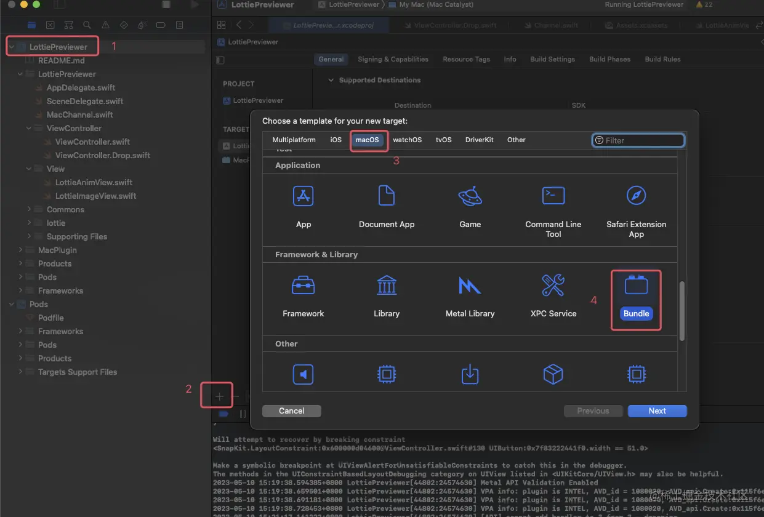764x517 pixels.
Task: Switch to the DriverKit template tab
Action: (x=480, y=140)
